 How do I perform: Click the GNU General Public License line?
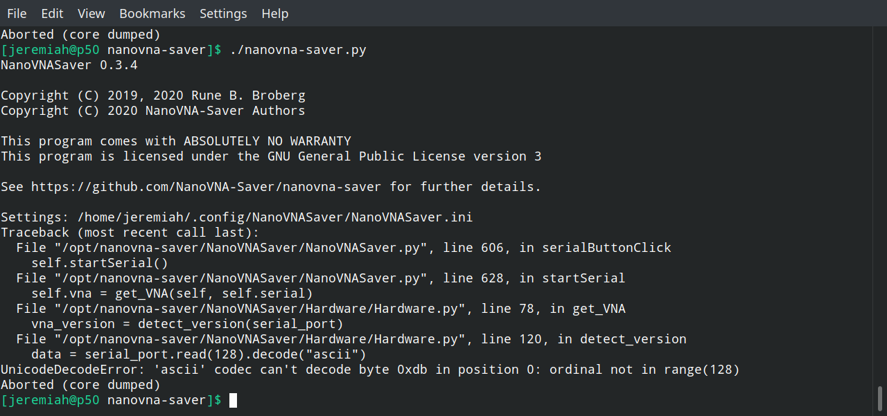[271, 156]
